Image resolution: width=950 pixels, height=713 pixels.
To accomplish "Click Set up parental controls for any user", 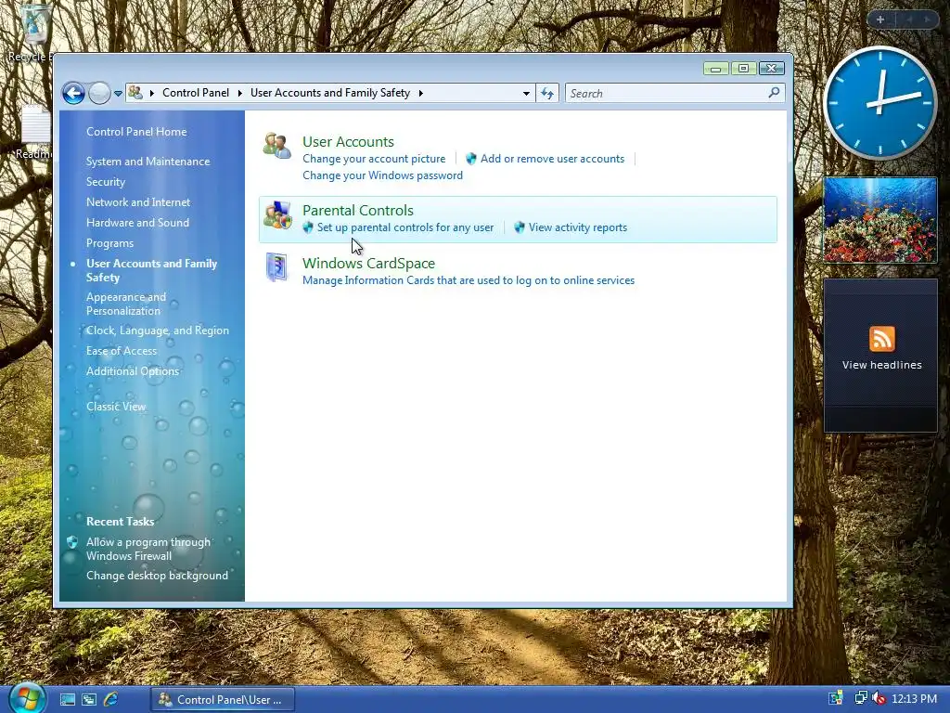I will coord(405,227).
